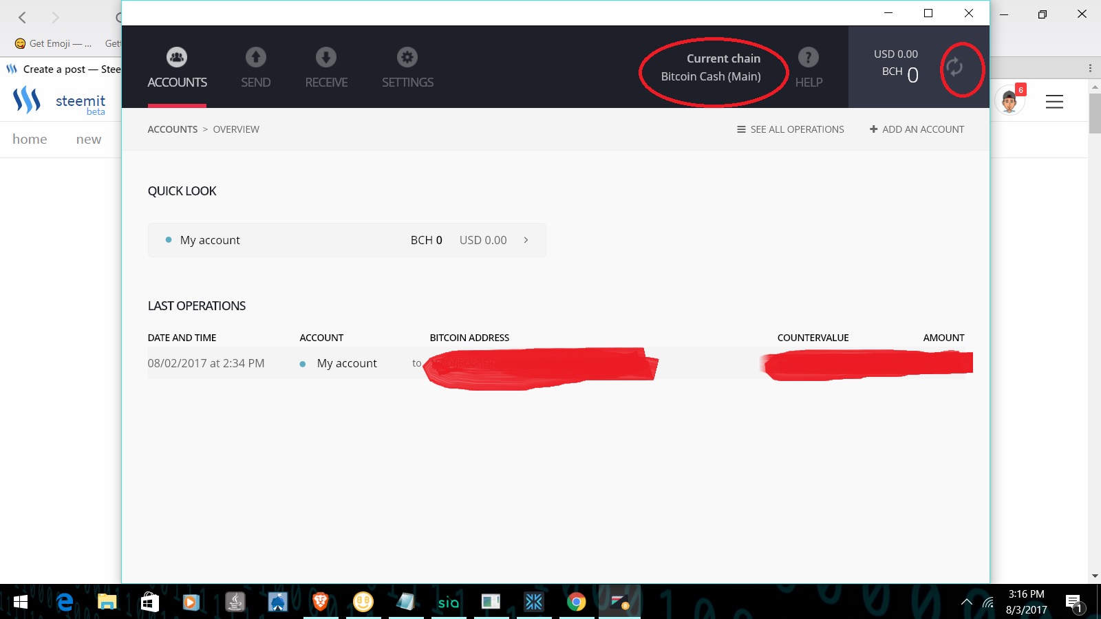Open Steemit new link in browser
Viewport: 1101px width, 619px height.
[89, 139]
